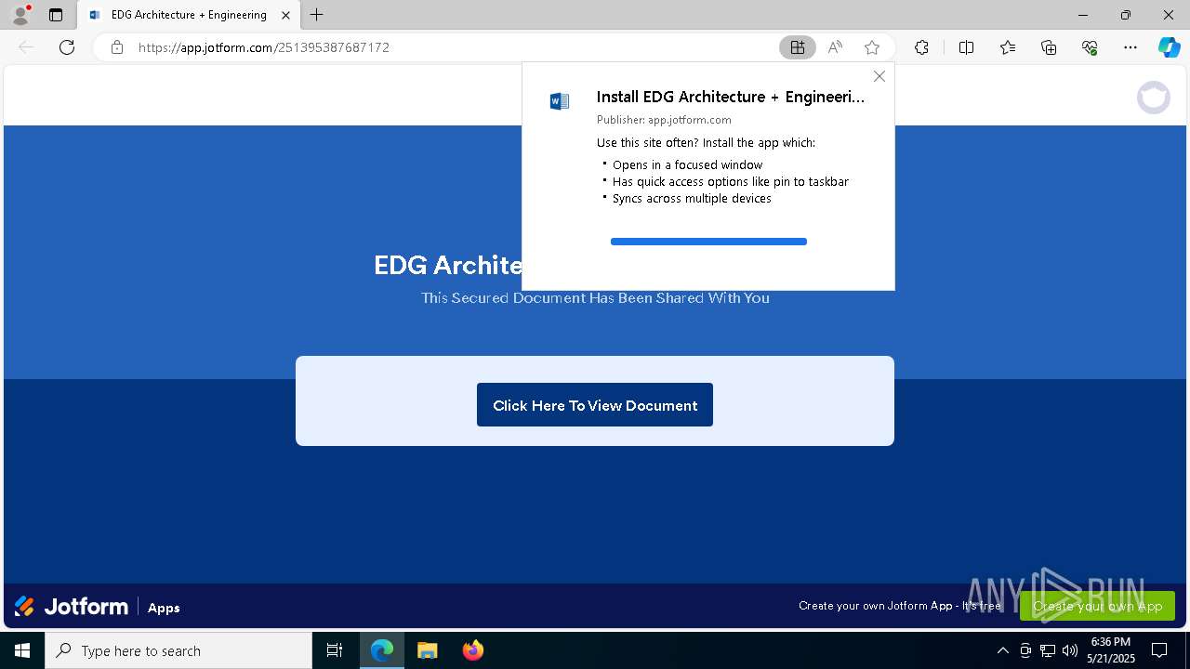Click the browser back arrow
The image size is (1190, 669).
tap(26, 47)
